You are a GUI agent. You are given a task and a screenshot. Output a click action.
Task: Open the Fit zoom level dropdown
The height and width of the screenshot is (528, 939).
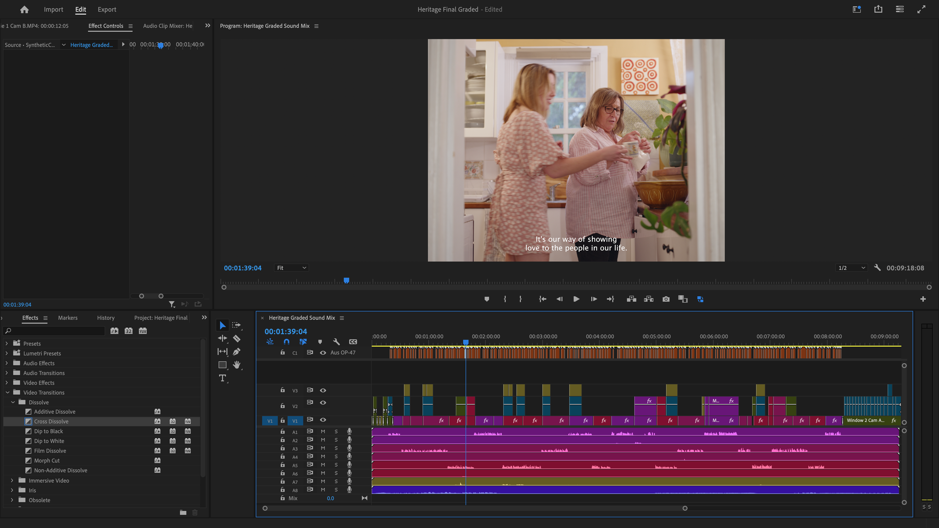pyautogui.click(x=291, y=268)
